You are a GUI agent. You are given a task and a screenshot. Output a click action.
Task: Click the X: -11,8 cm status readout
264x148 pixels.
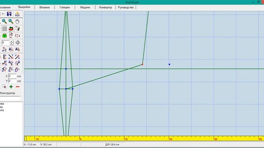(x=30, y=144)
